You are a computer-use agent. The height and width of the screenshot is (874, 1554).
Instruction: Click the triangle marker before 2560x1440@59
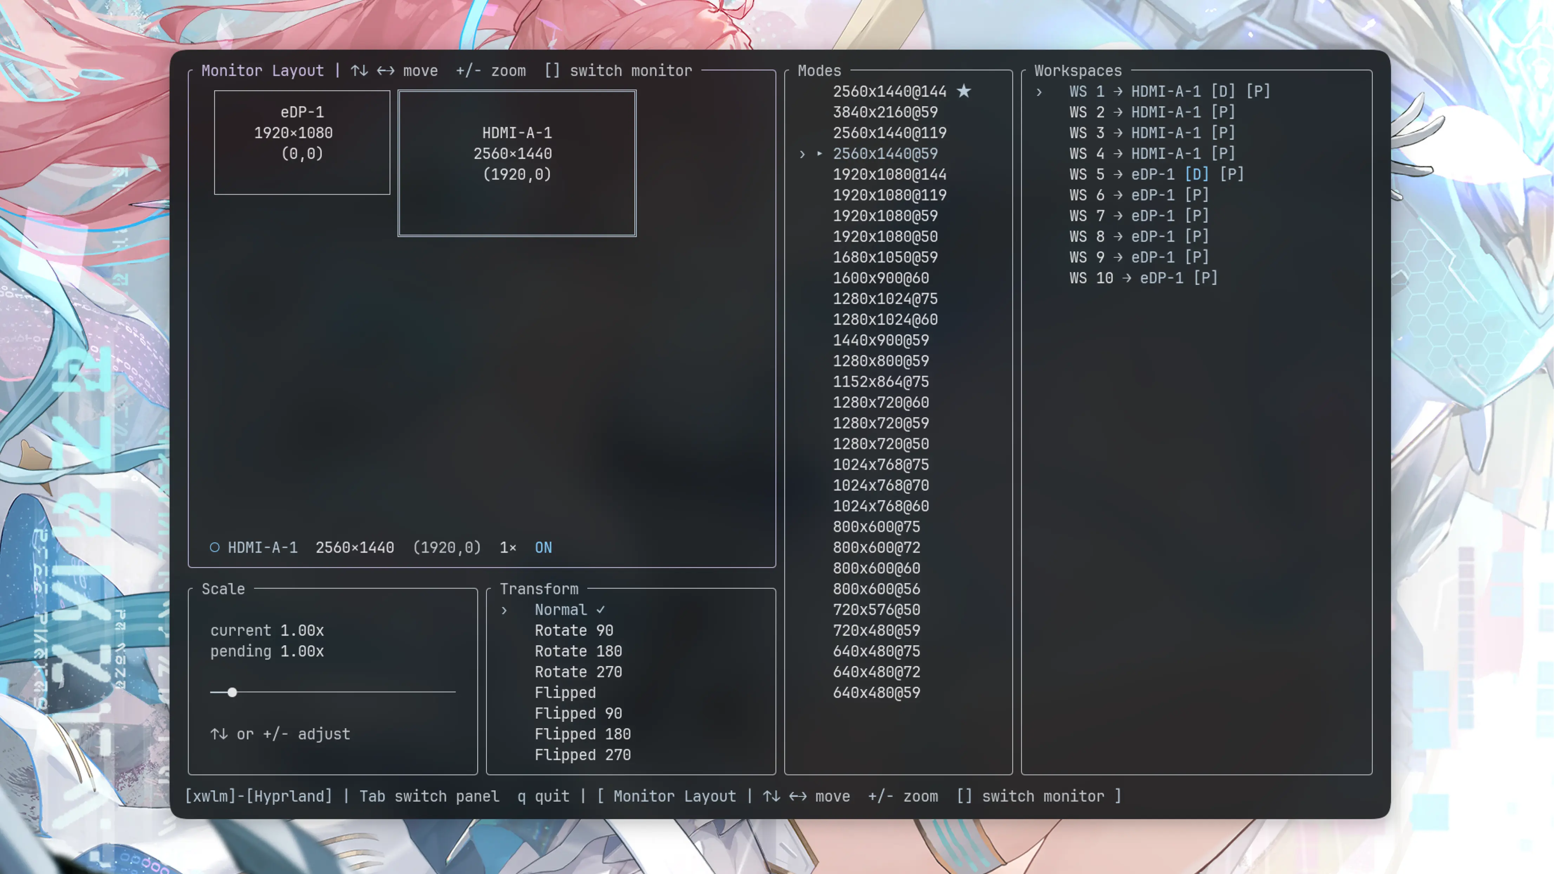click(x=820, y=154)
